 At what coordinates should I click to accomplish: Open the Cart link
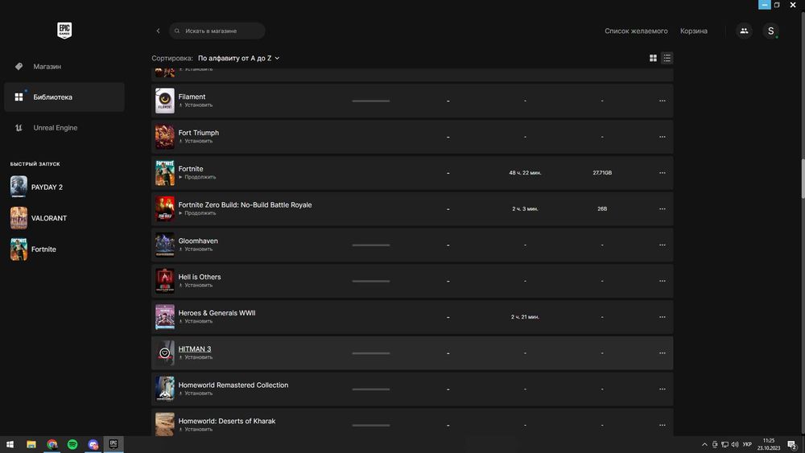pyautogui.click(x=693, y=31)
